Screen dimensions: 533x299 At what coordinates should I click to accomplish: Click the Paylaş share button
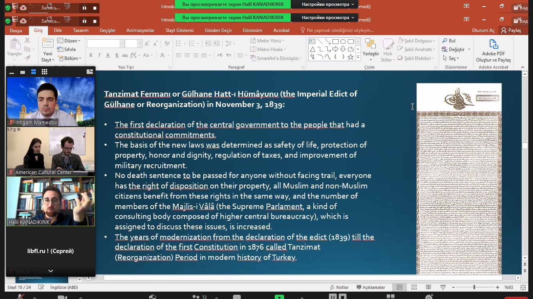[511, 30]
